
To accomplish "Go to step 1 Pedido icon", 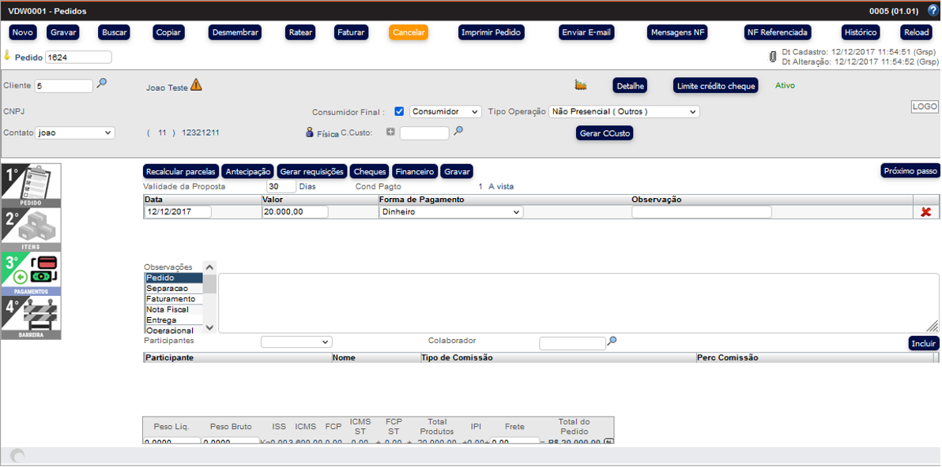I will [31, 185].
